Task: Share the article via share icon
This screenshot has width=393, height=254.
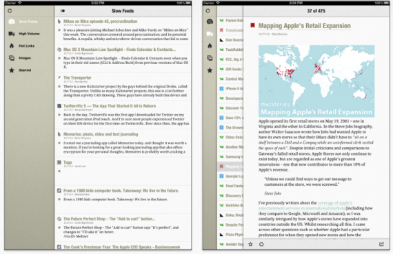Action: coord(381,244)
